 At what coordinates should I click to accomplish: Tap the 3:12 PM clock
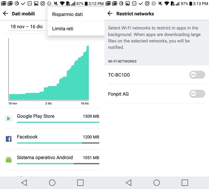[96, 3]
